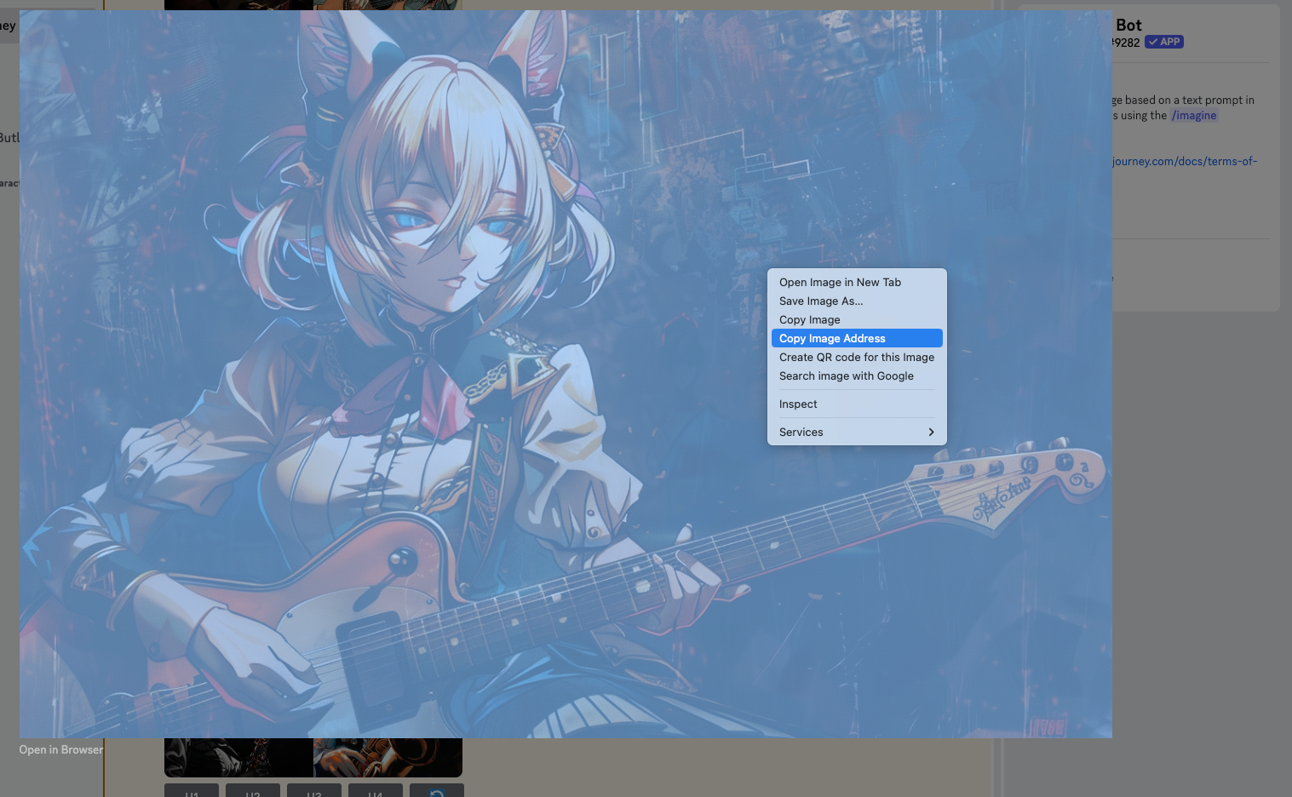Click the verified APP badge
Screen dimensions: 1292x797
(x=1164, y=42)
